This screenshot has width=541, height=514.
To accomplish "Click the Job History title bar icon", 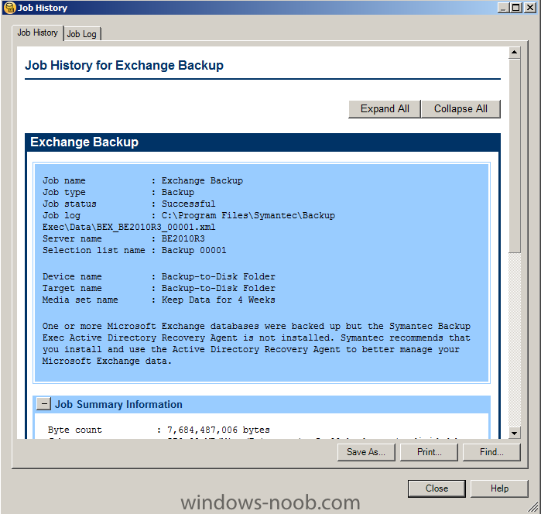I will [x=10, y=8].
